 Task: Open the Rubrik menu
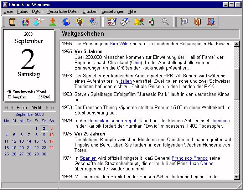[x=22, y=11]
